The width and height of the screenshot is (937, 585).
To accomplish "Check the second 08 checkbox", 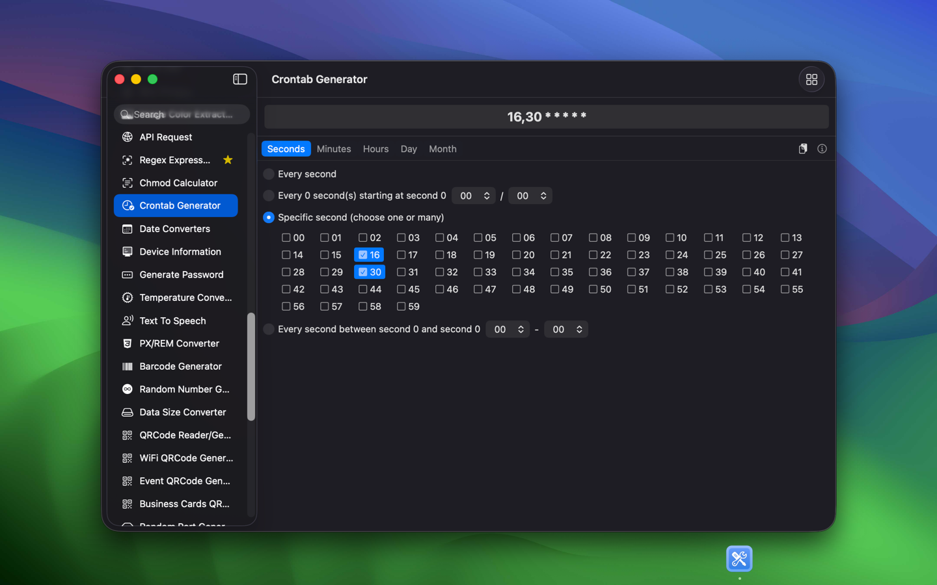I will pos(593,238).
